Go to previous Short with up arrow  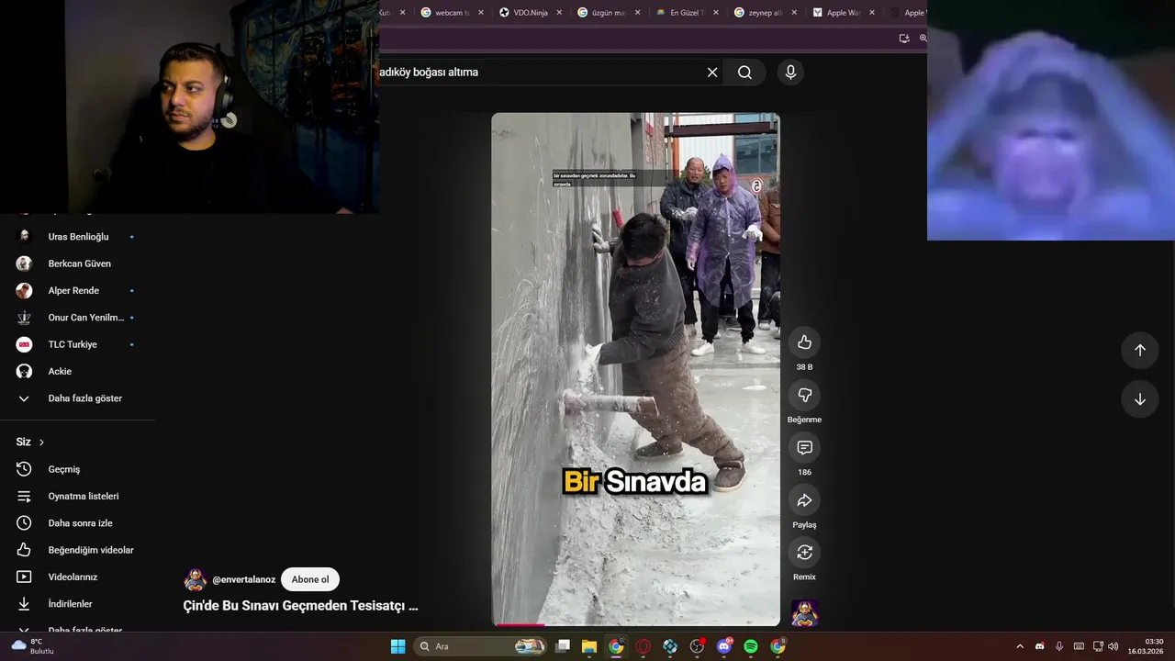(x=1139, y=350)
